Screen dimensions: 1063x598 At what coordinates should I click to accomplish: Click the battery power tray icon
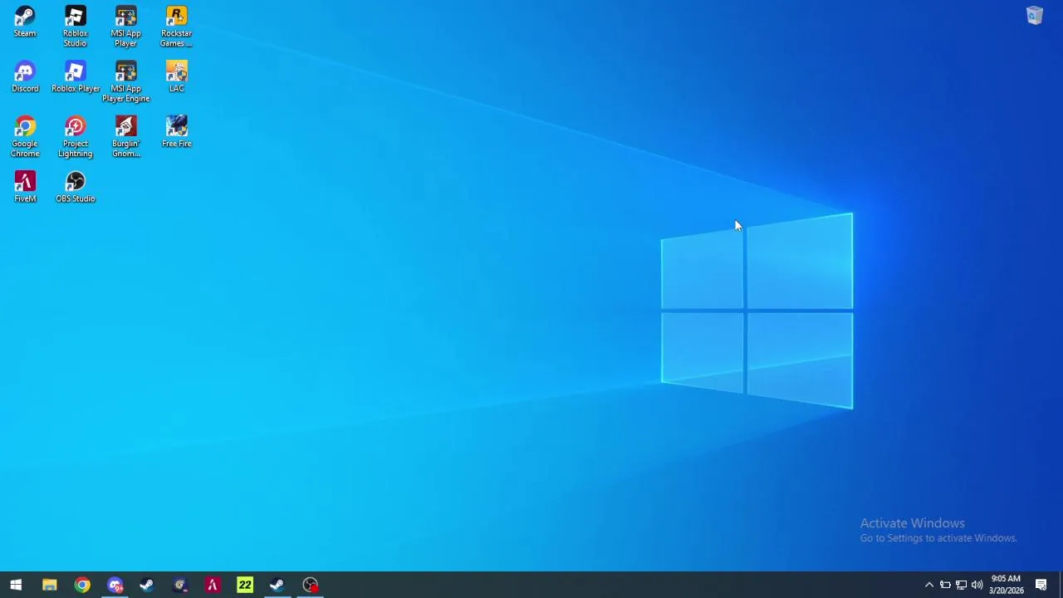945,585
